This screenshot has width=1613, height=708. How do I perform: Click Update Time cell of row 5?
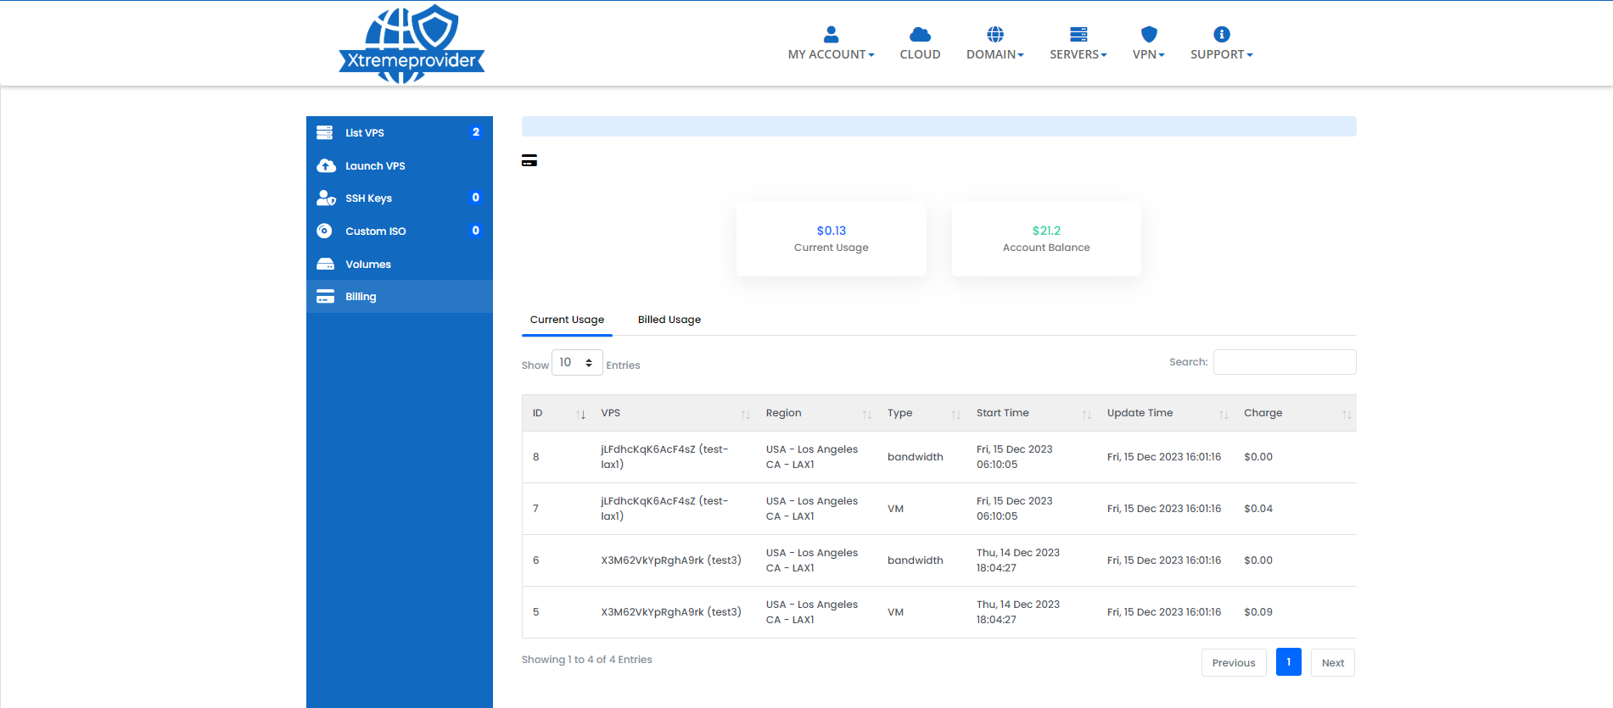[1164, 612]
